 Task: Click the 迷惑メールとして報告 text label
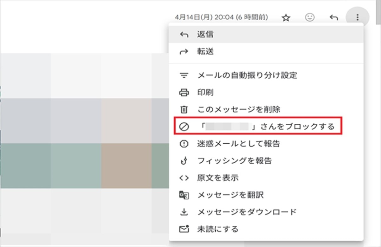[238, 144]
